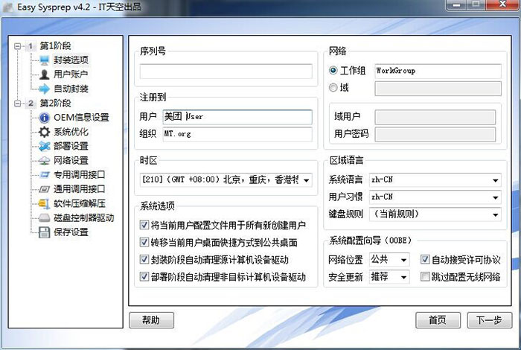Open 专用调用接口 tree item
Screen dimensions: 521x350
click(x=80, y=175)
